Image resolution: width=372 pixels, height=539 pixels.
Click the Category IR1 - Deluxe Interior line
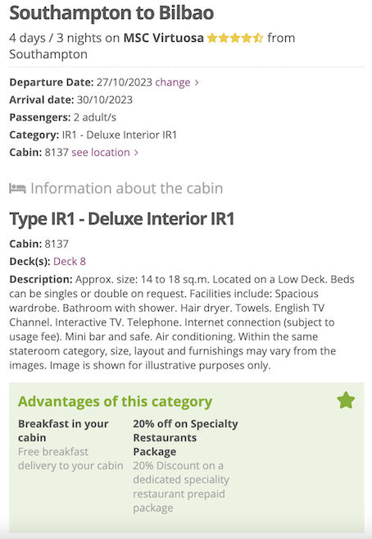click(x=93, y=135)
